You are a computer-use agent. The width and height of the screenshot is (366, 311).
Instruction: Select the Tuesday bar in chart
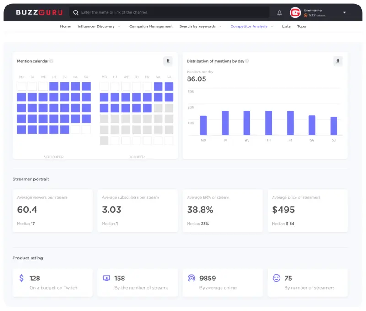pos(225,122)
